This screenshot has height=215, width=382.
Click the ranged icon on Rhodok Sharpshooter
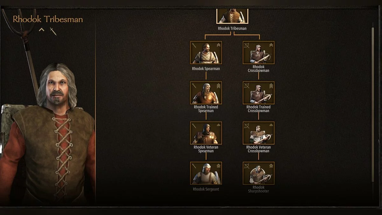[246, 166]
